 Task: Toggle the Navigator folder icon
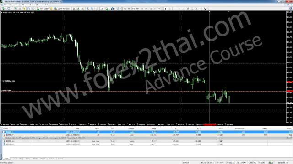pyautogui.click(x=24, y=9)
